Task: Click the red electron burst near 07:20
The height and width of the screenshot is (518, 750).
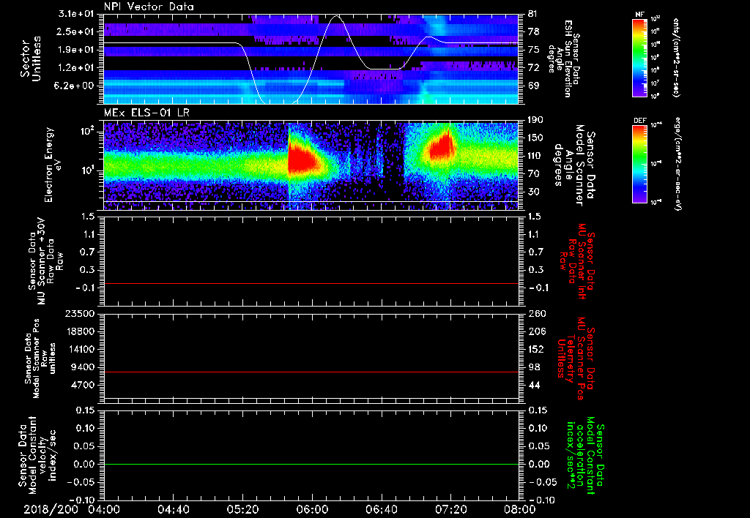Action: click(442, 147)
